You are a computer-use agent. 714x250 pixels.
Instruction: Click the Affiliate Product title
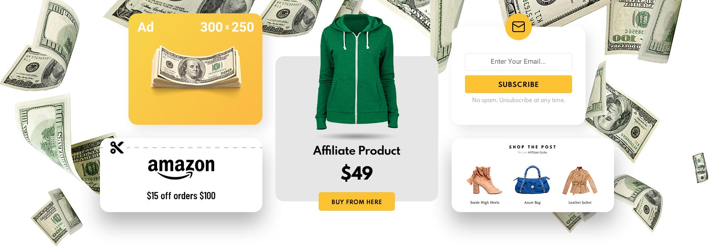[357, 151]
